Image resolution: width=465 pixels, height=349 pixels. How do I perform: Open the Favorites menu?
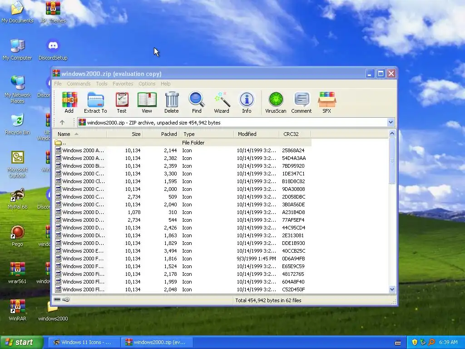(x=123, y=84)
